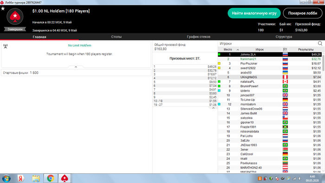
Task: Select player row James Bullit
Action: (270, 113)
